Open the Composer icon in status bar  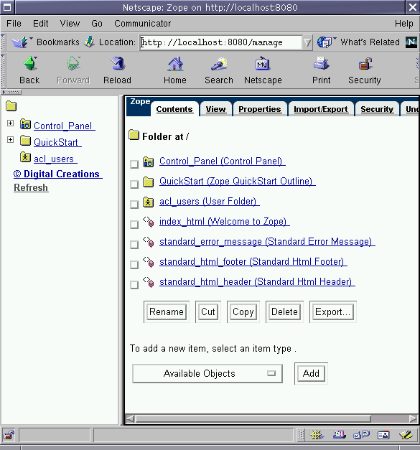(x=406, y=435)
